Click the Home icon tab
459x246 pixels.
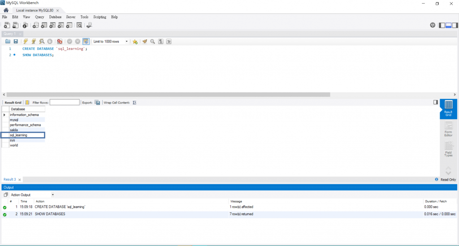[x=6, y=10]
